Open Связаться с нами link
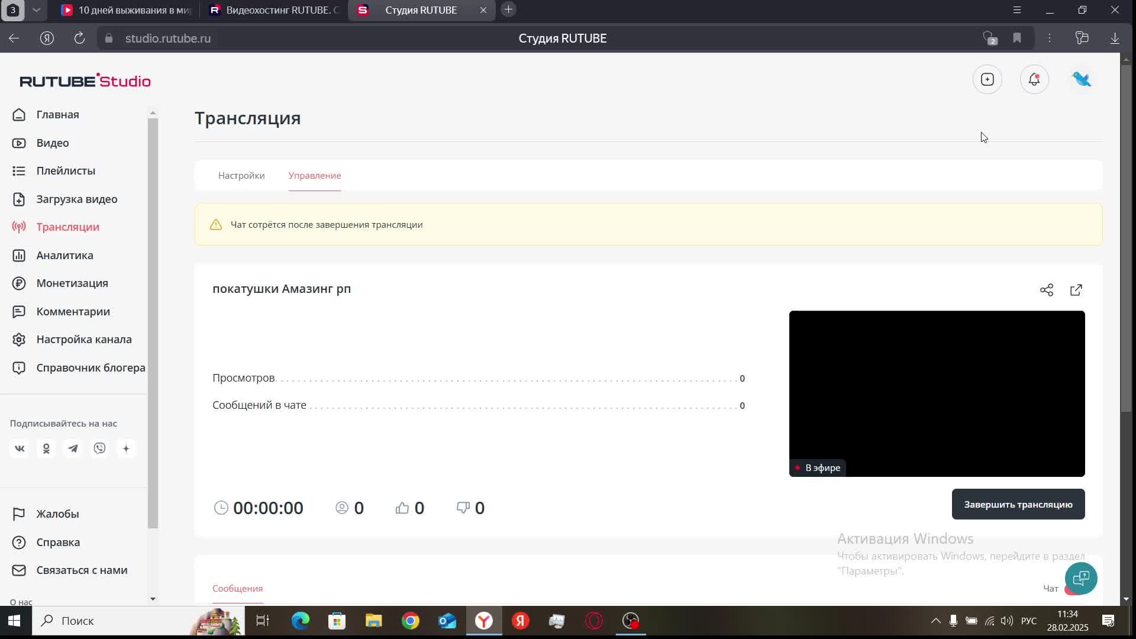Viewport: 1136px width, 639px height. coord(82,570)
